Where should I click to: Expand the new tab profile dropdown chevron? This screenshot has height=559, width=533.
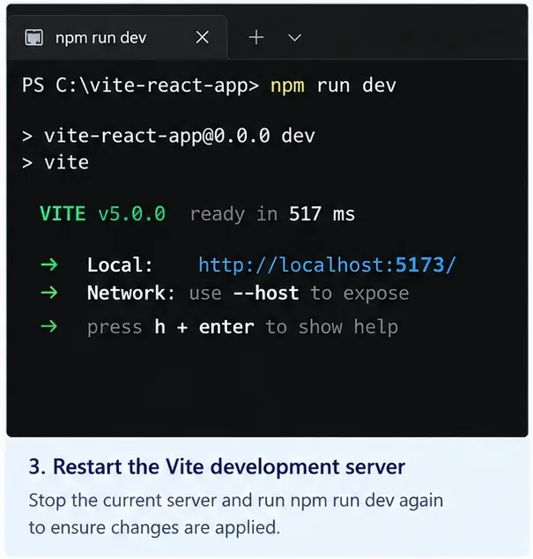[294, 37]
